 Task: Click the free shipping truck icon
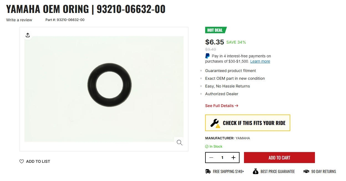(x=208, y=171)
